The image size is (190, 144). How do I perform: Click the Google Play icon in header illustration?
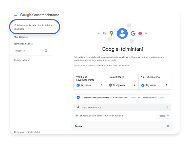pyautogui.click(x=99, y=33)
